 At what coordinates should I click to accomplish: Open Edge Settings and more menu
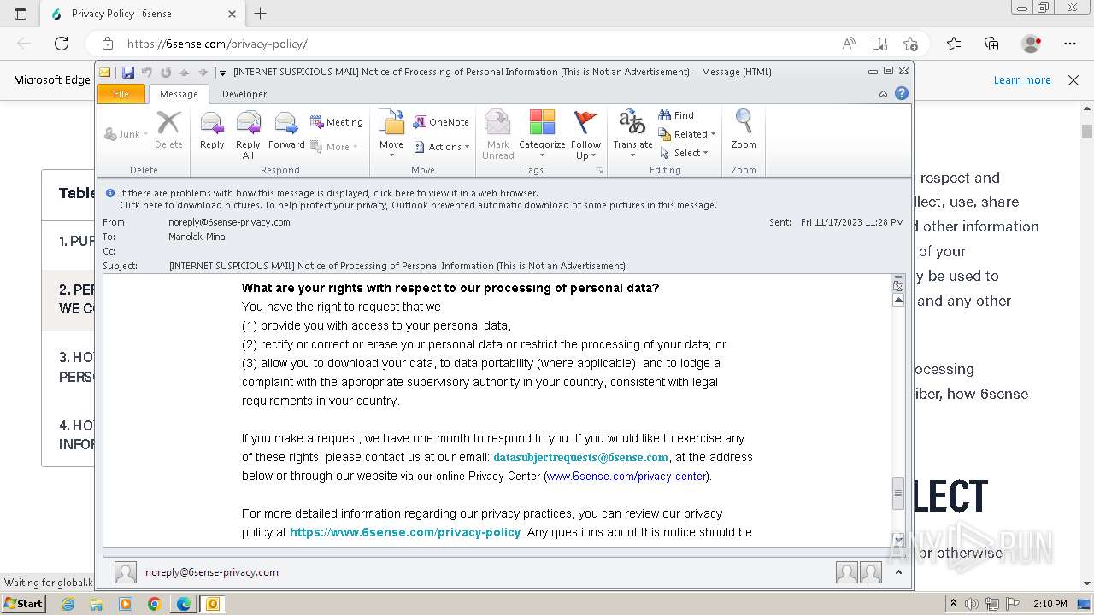click(x=1070, y=44)
